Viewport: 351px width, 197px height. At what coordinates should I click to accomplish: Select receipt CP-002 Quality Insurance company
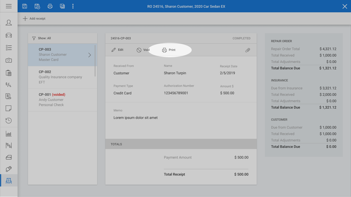pos(62,77)
